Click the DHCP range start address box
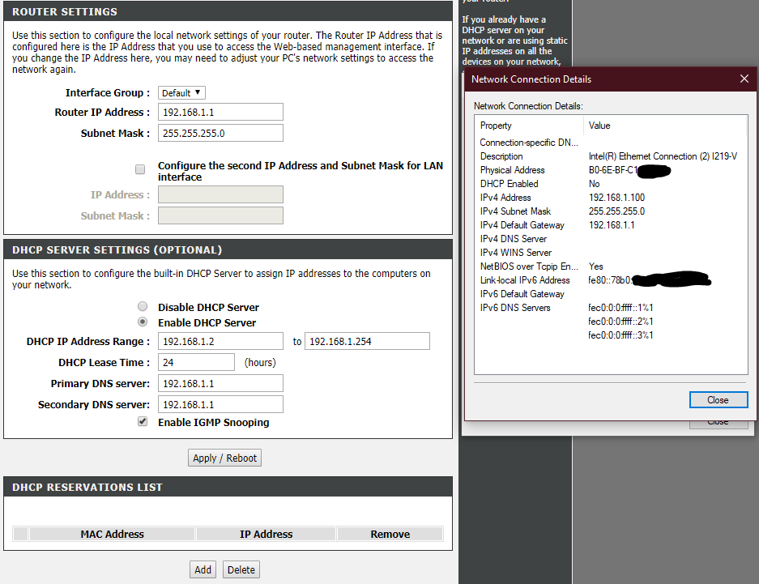Image resolution: width=759 pixels, height=584 pixels. pyautogui.click(x=220, y=341)
